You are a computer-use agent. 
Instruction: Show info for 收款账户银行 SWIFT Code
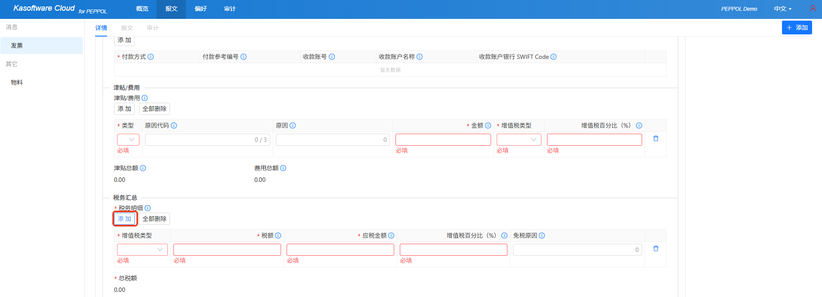coord(553,57)
